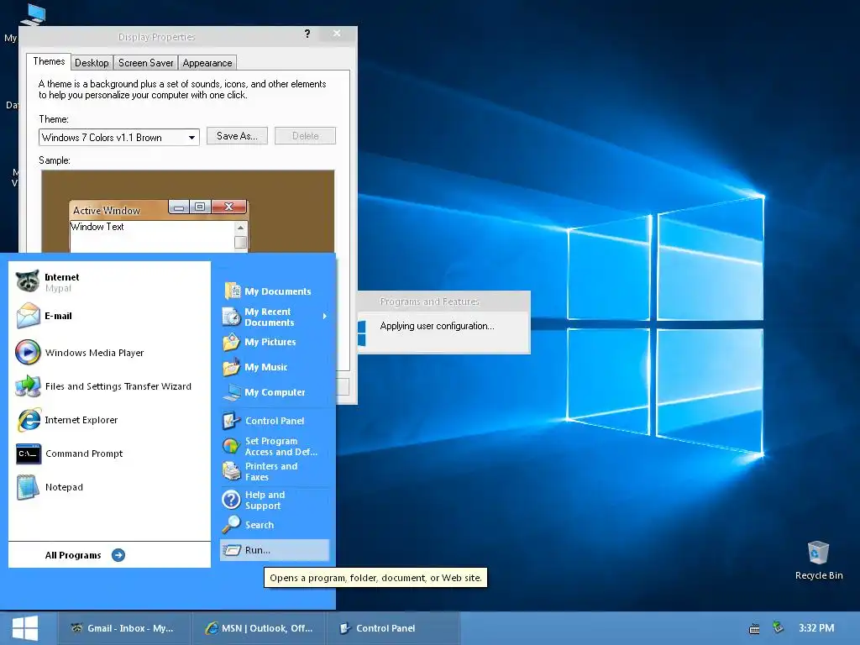Switch to Control Panel taskbar button
Image resolution: width=860 pixels, height=645 pixels.
393,628
